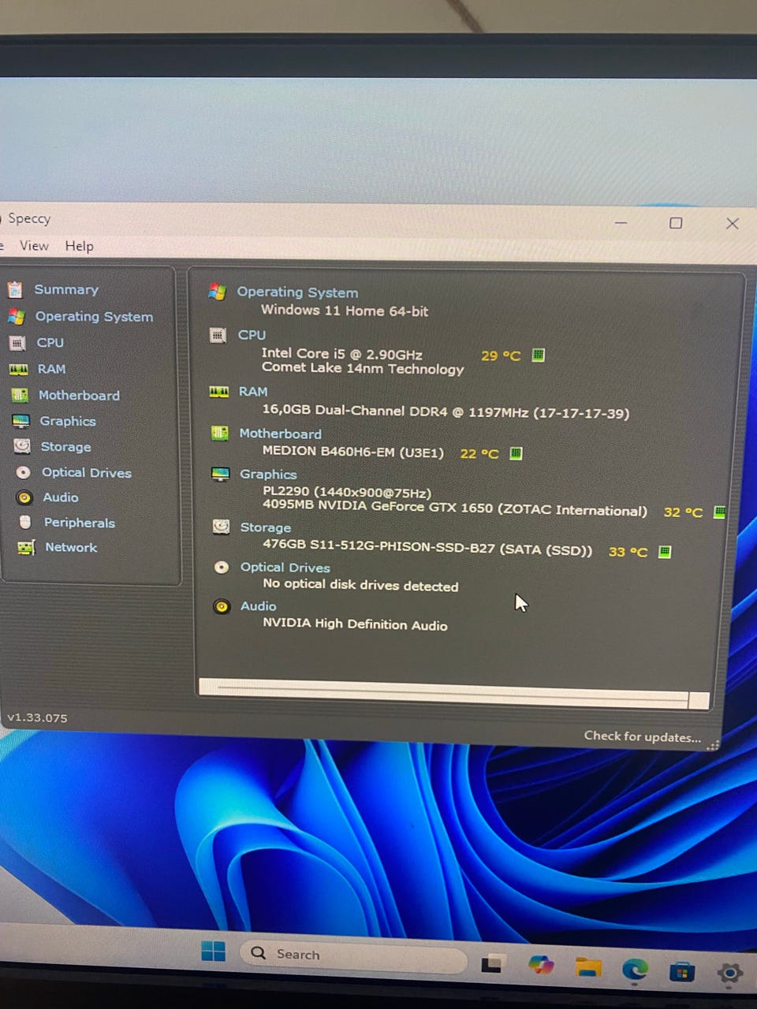Click the RAM stick icon in sidebar

pyautogui.click(x=19, y=369)
